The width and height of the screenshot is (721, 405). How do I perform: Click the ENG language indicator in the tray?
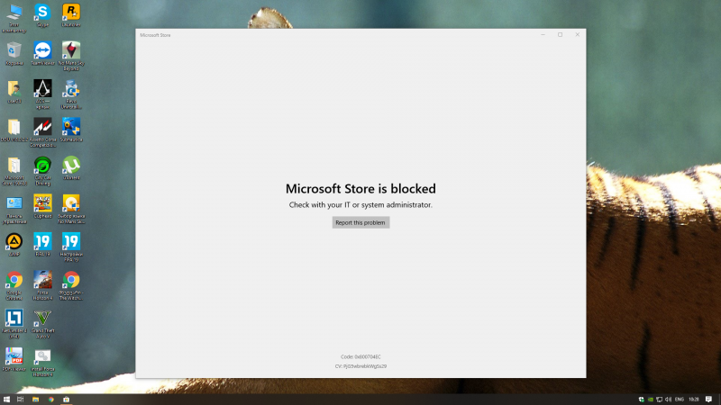tap(679, 398)
